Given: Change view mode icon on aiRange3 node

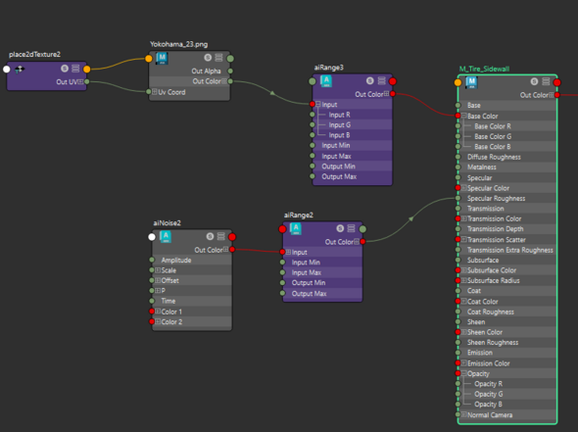Looking at the screenshot, I should point(381,80).
